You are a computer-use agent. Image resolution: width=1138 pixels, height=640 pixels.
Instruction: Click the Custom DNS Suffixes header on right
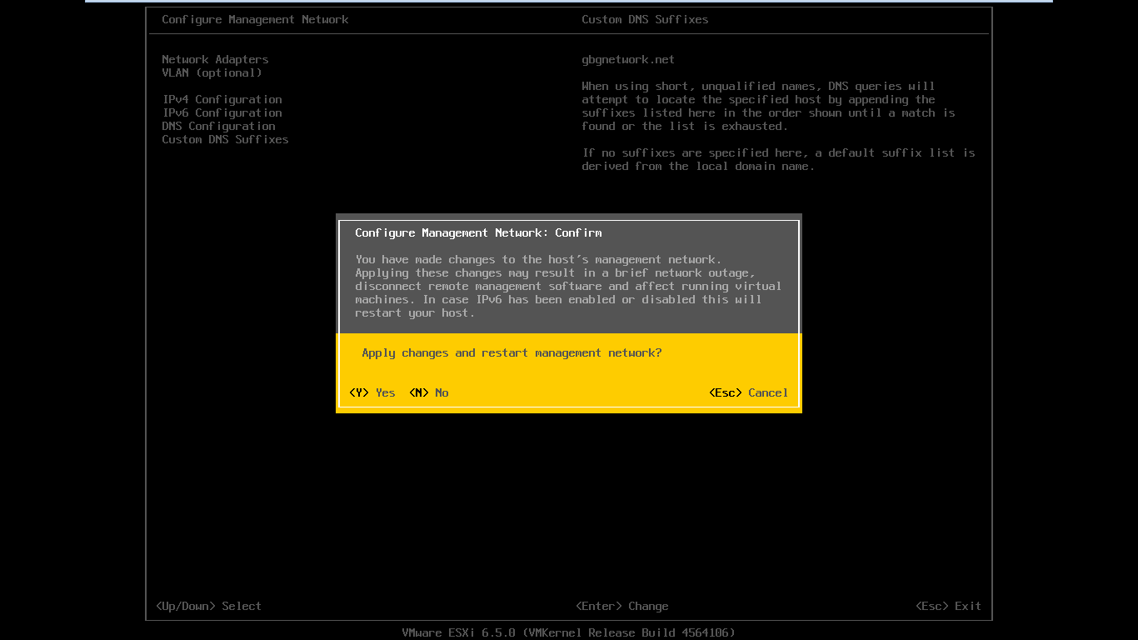coord(645,19)
